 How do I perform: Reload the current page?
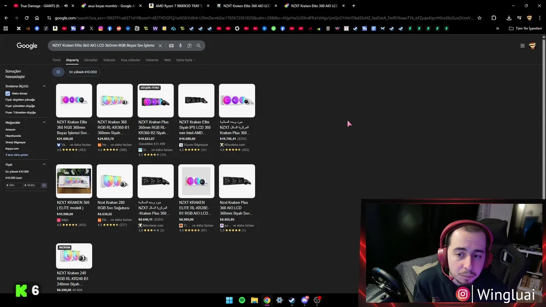[26, 18]
